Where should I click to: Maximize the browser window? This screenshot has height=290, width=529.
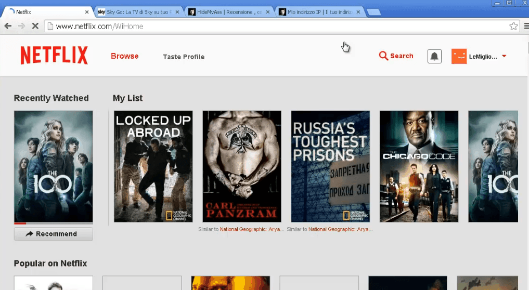coord(509,3)
